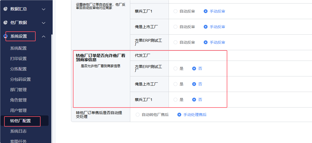
Task: Navigate to 用户管理
Action: pyautogui.click(x=18, y=110)
